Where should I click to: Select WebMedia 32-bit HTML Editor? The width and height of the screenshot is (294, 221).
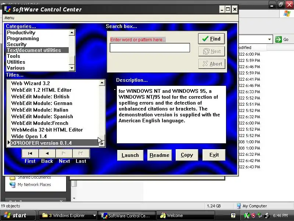[54, 130]
